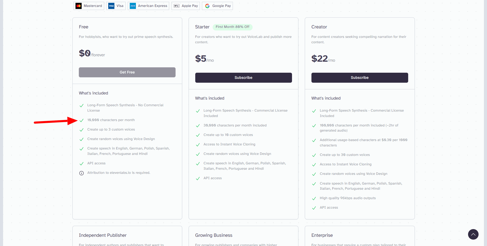Select the Growing Business plan heading

[214, 235]
